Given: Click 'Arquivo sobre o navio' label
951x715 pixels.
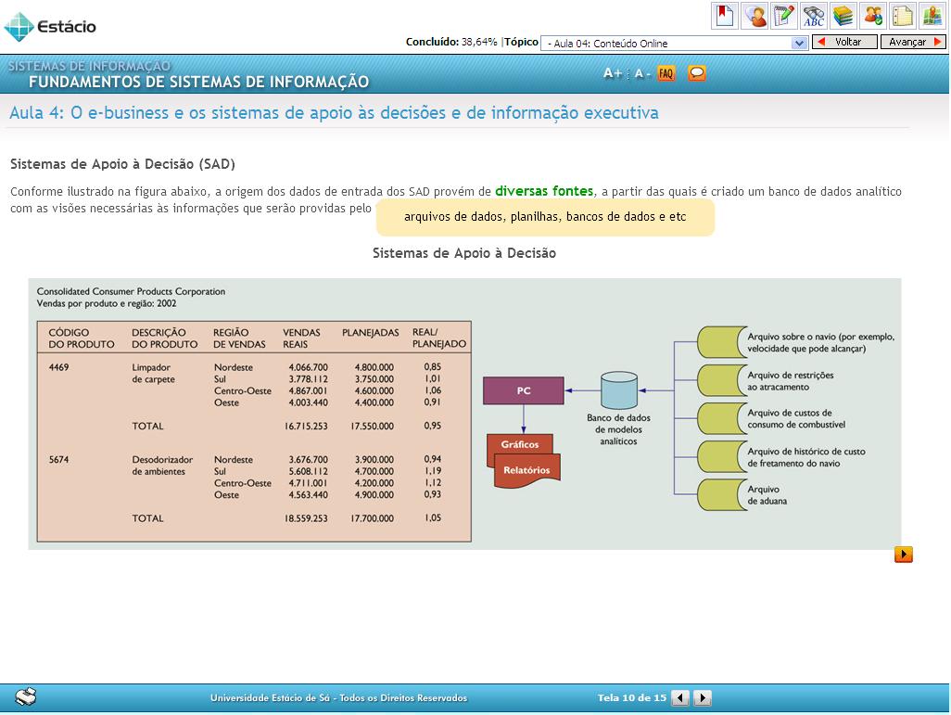Looking at the screenshot, I should 820,342.
